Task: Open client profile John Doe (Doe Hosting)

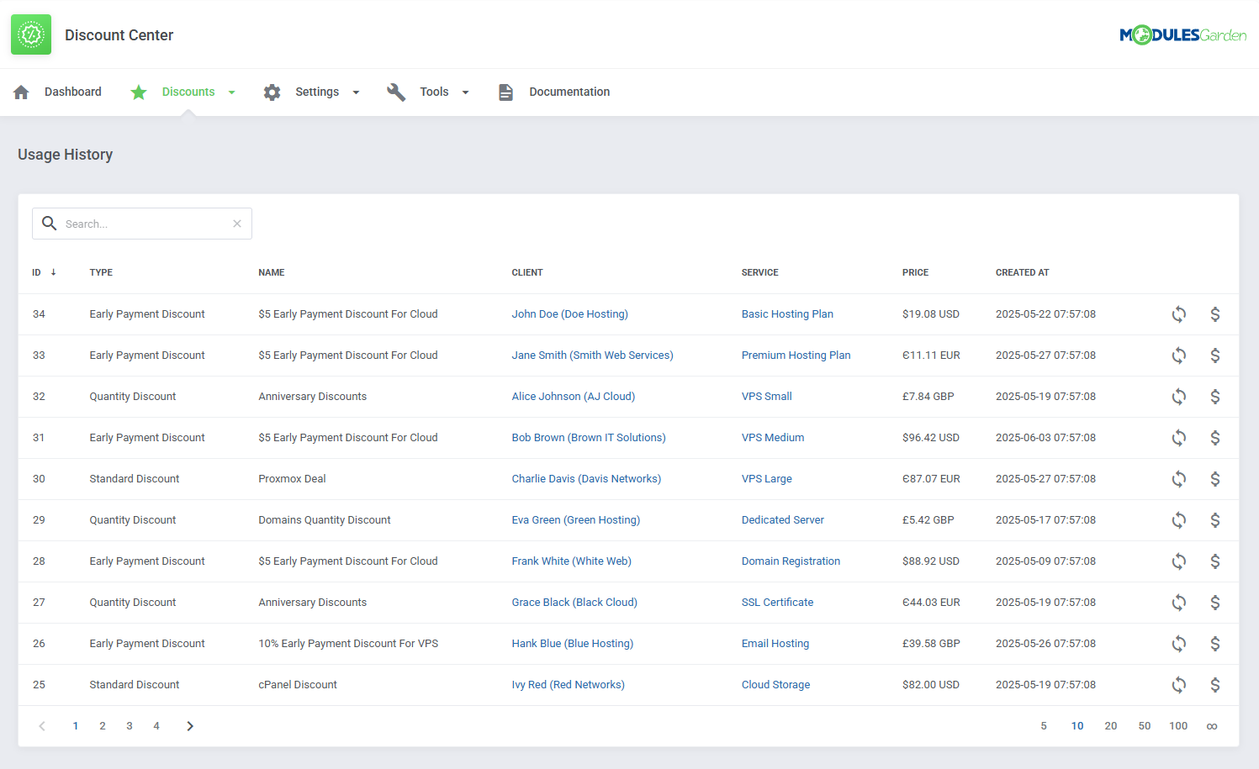Action: click(569, 313)
